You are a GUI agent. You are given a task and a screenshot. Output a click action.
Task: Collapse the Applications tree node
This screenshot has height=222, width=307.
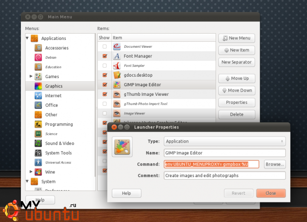(x=27, y=39)
